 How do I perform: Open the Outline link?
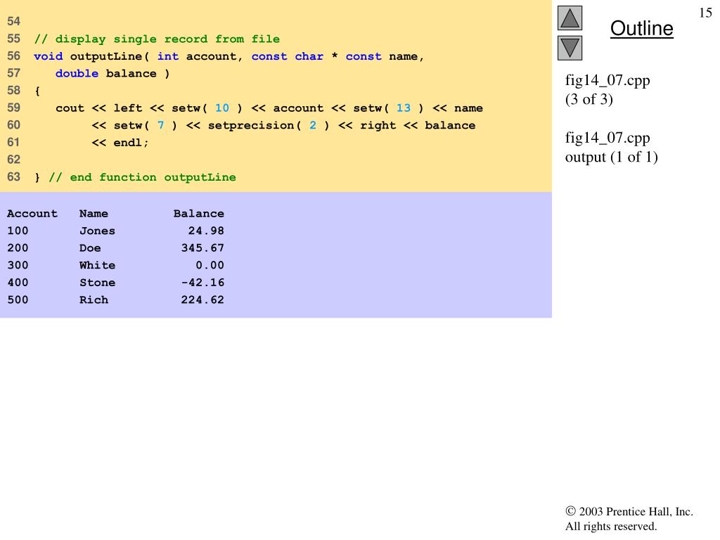click(x=641, y=29)
